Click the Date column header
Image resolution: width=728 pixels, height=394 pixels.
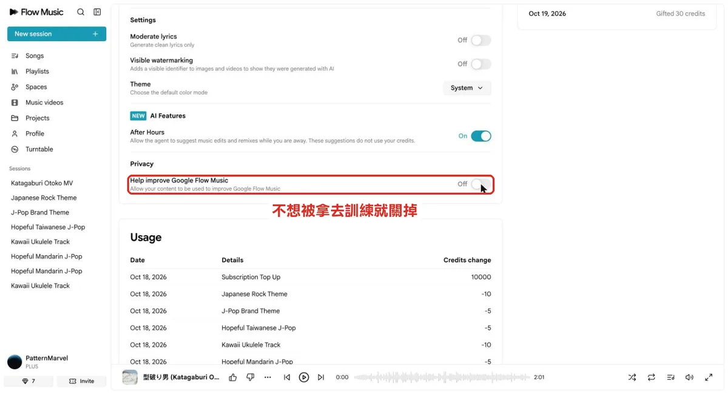(138, 260)
